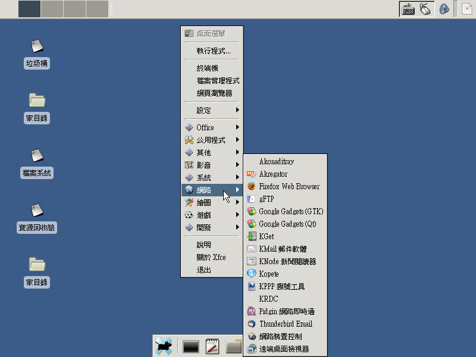Open Google Gadgets (GTK)
The image size is (476, 357).
[x=290, y=211]
